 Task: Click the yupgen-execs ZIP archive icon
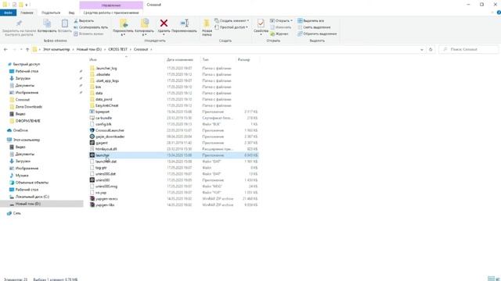pos(92,198)
